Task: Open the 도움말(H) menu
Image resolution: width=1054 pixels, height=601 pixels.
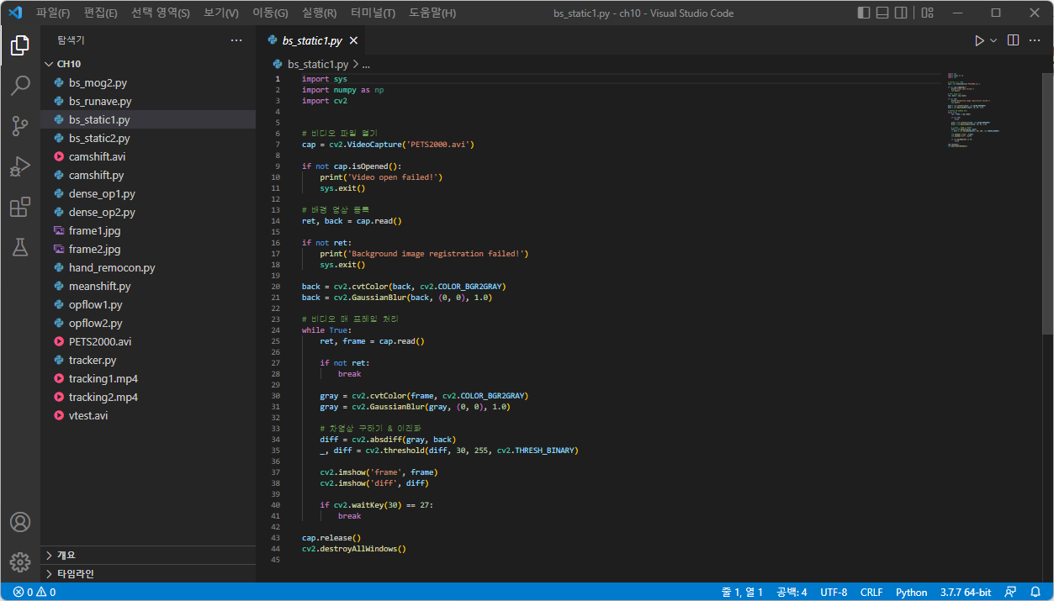Action: (432, 13)
